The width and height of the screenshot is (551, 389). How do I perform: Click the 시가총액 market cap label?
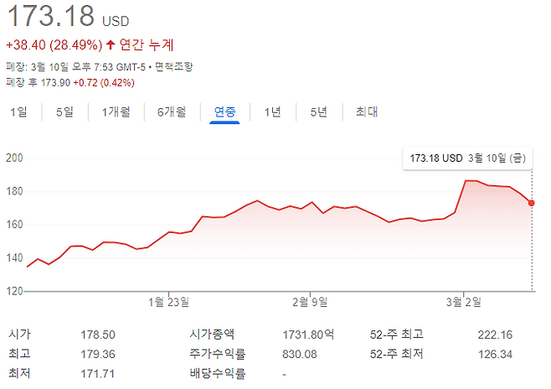[214, 335]
